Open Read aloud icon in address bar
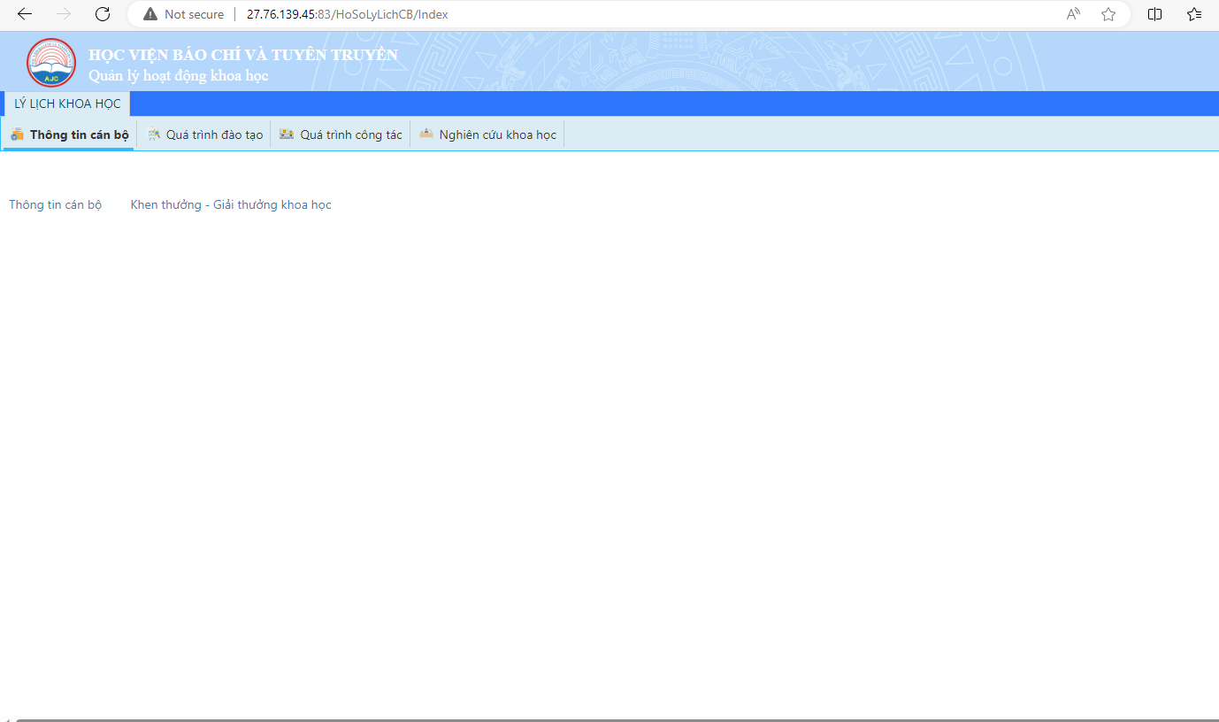The image size is (1219, 722). point(1073,14)
